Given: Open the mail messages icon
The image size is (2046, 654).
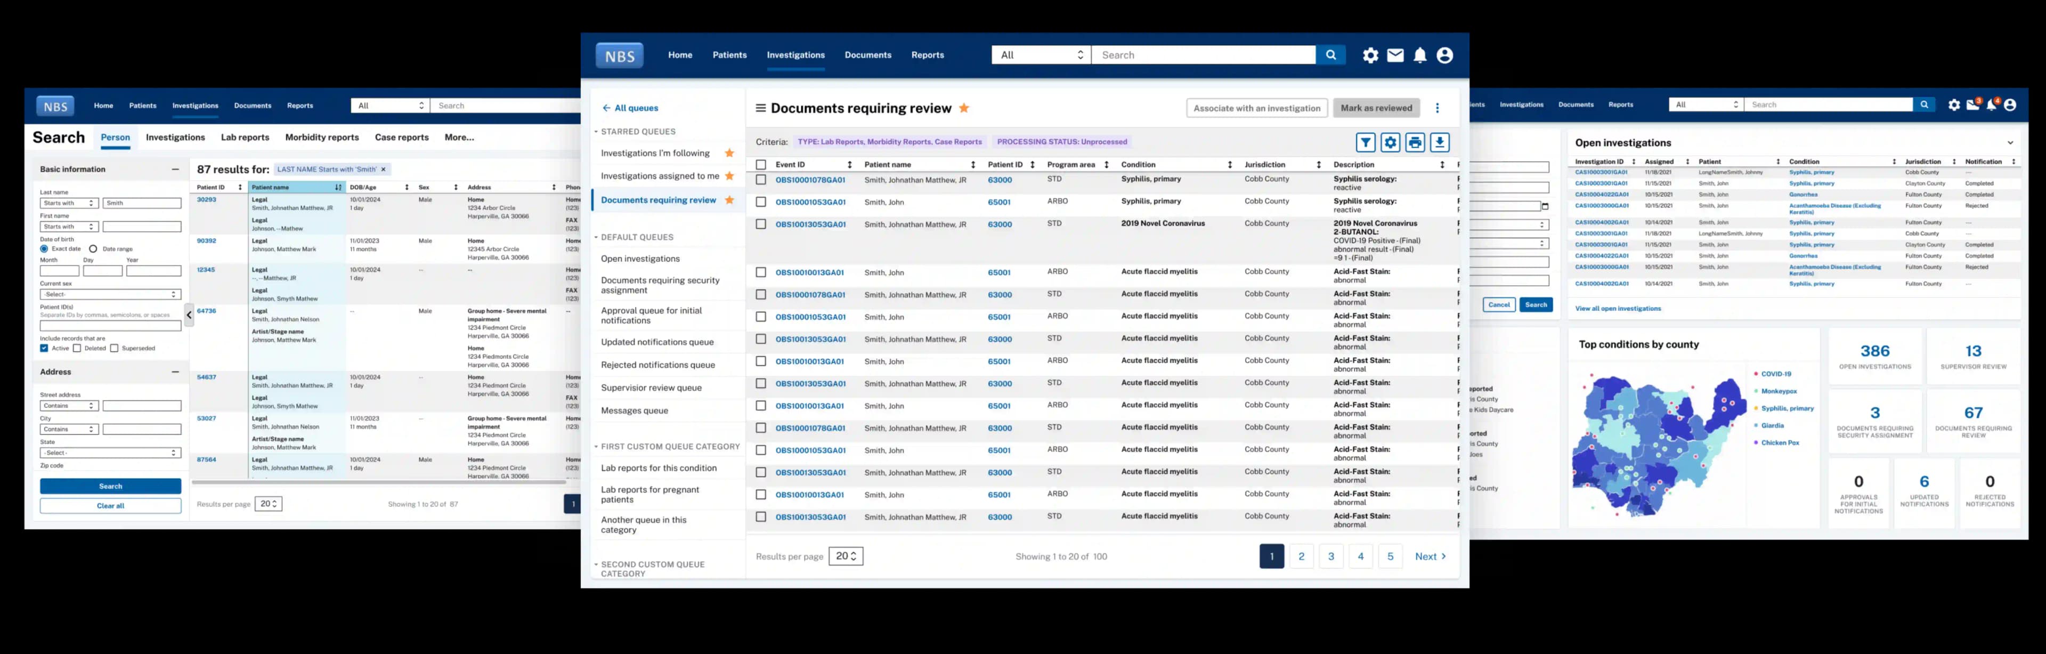Looking at the screenshot, I should click(x=1395, y=55).
